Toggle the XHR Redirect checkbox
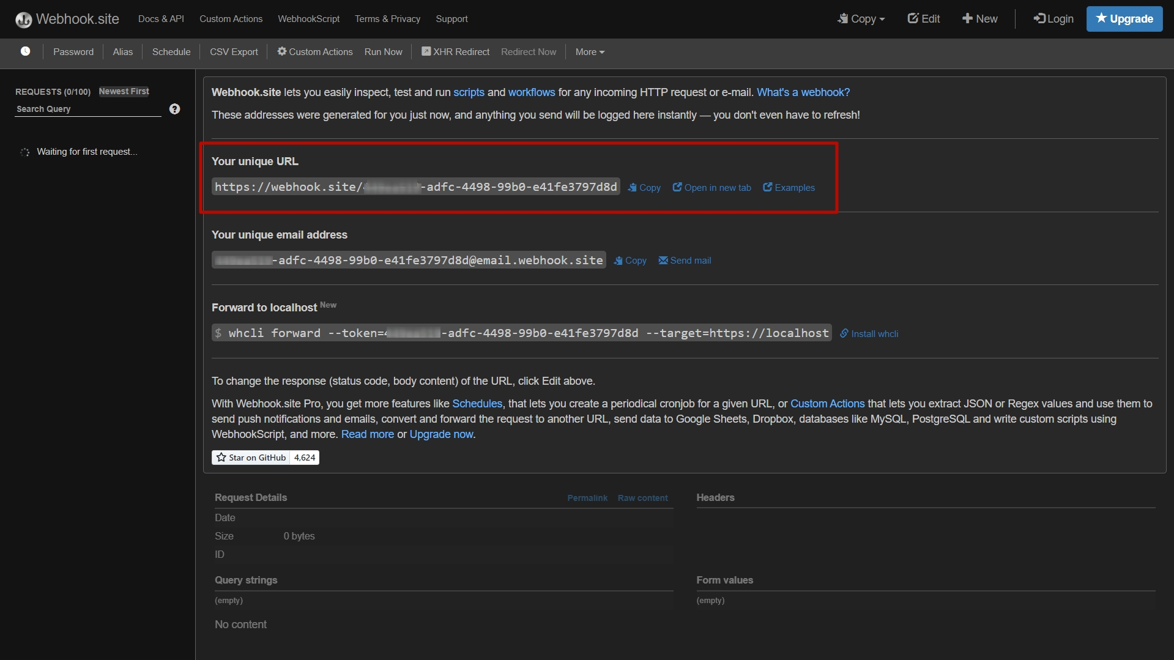 coord(426,52)
